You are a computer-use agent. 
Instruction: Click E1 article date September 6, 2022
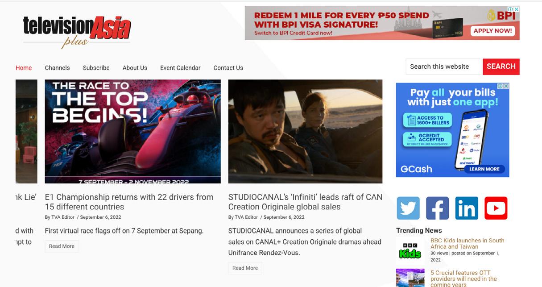tap(100, 217)
